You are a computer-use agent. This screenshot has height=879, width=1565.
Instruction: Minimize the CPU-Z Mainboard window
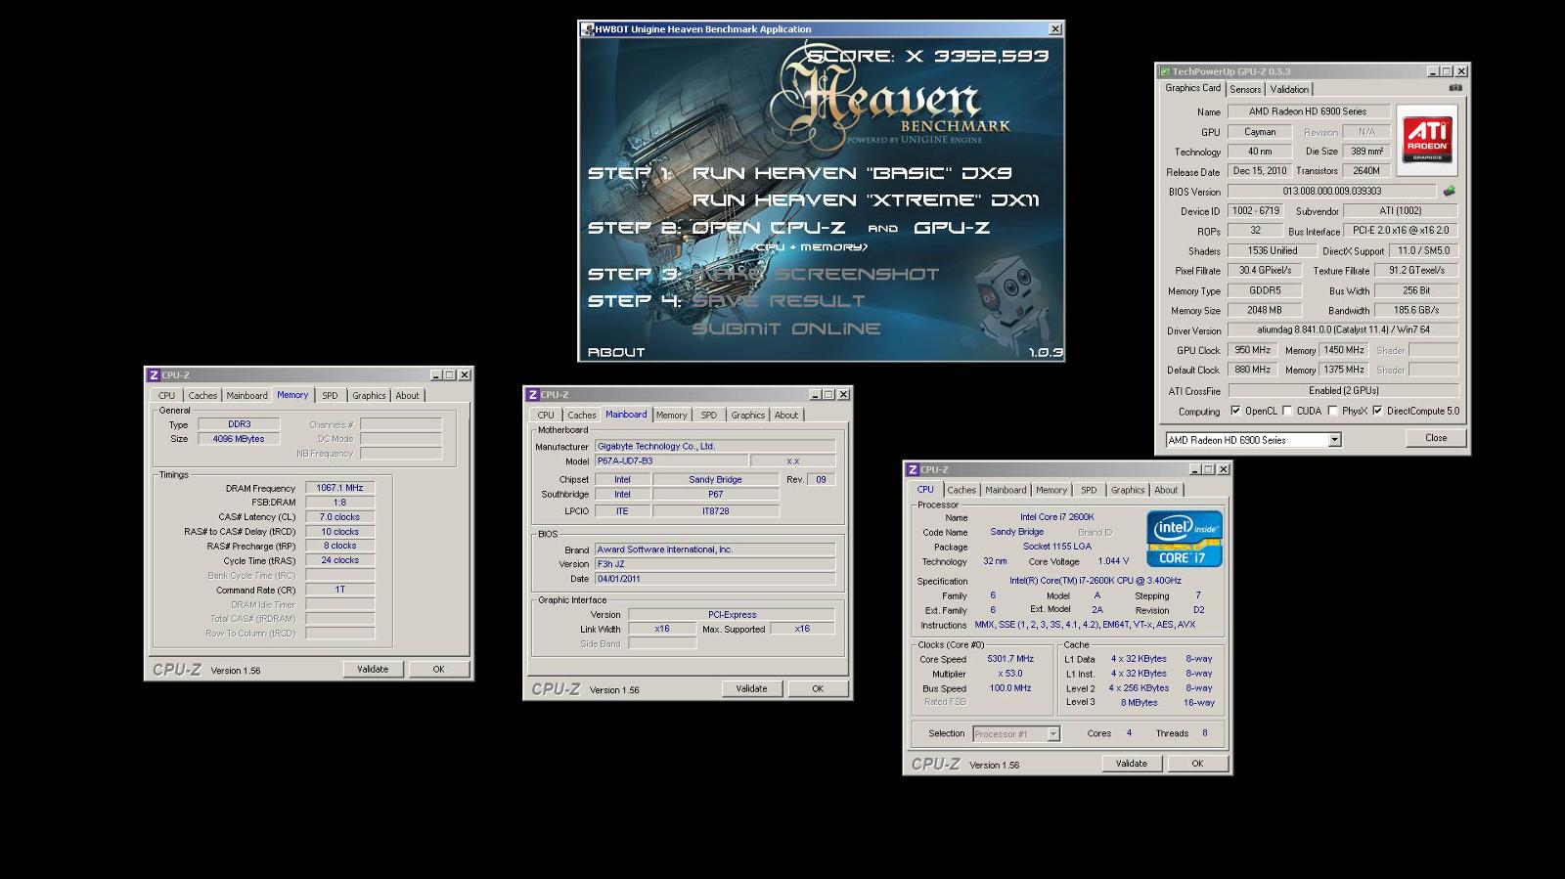(x=815, y=394)
